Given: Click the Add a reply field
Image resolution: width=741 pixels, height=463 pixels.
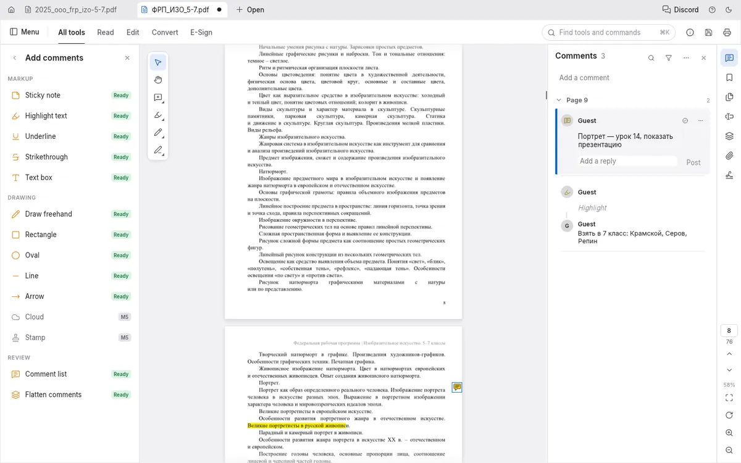Looking at the screenshot, I should click(627, 161).
